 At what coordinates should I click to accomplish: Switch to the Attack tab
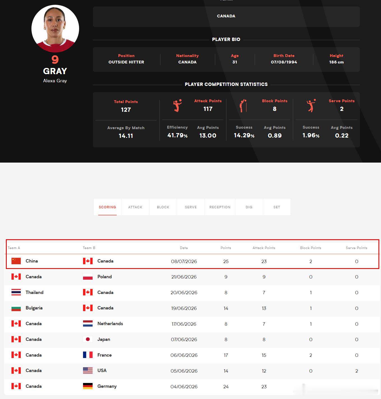[x=135, y=207]
